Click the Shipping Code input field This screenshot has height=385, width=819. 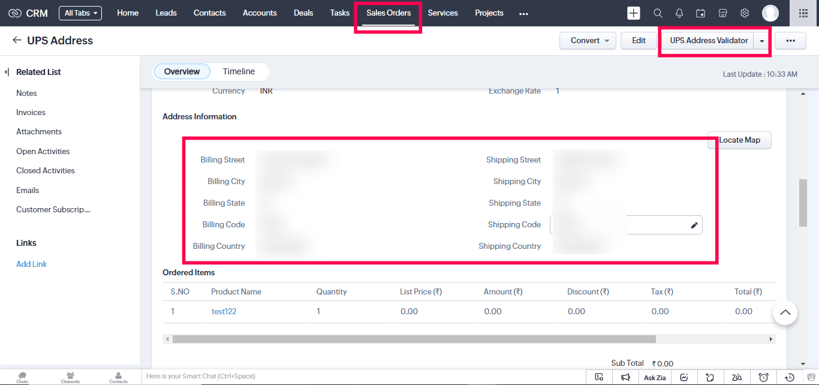(x=626, y=225)
